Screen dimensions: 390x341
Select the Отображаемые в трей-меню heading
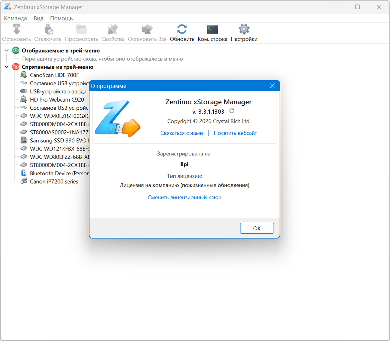61,50
